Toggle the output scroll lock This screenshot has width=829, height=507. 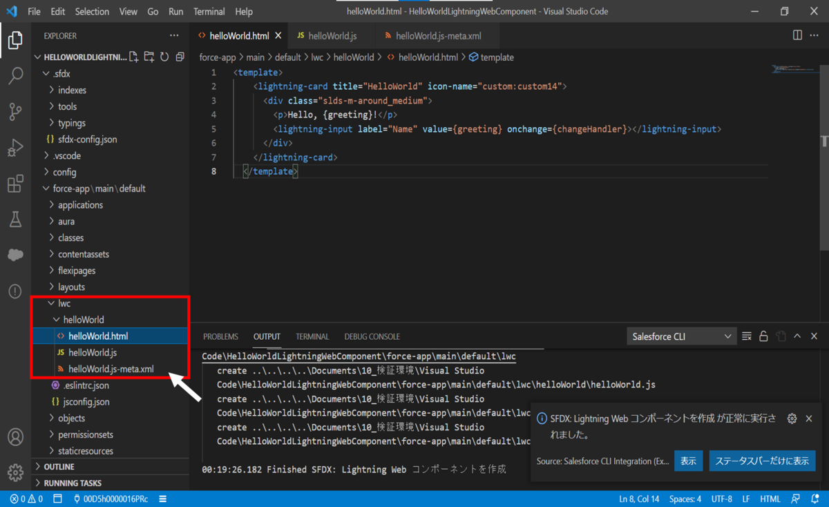tap(763, 336)
